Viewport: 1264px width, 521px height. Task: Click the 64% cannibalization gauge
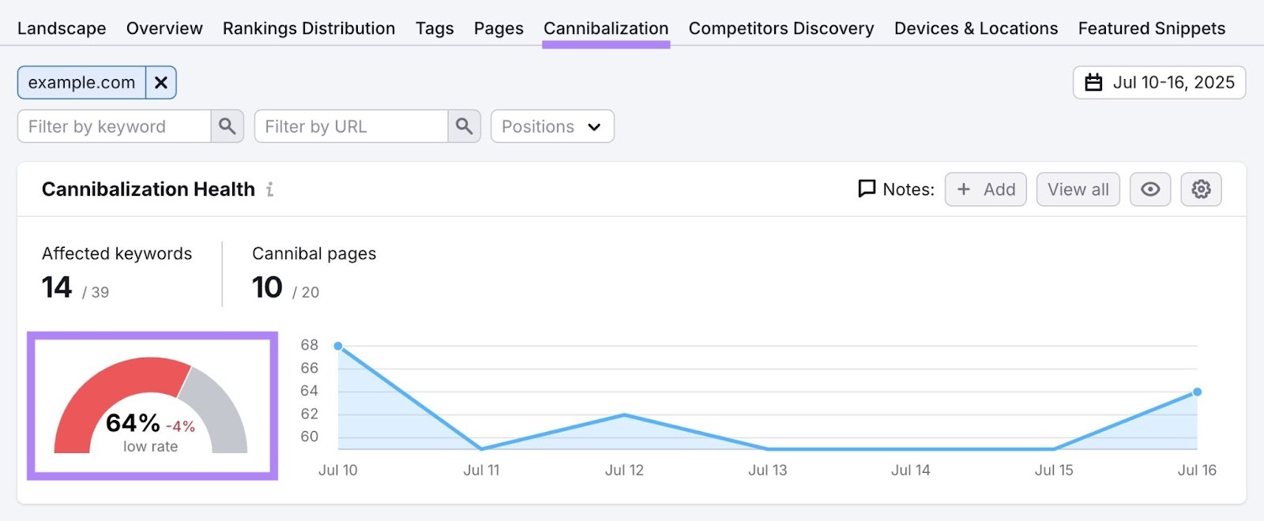[x=151, y=407]
